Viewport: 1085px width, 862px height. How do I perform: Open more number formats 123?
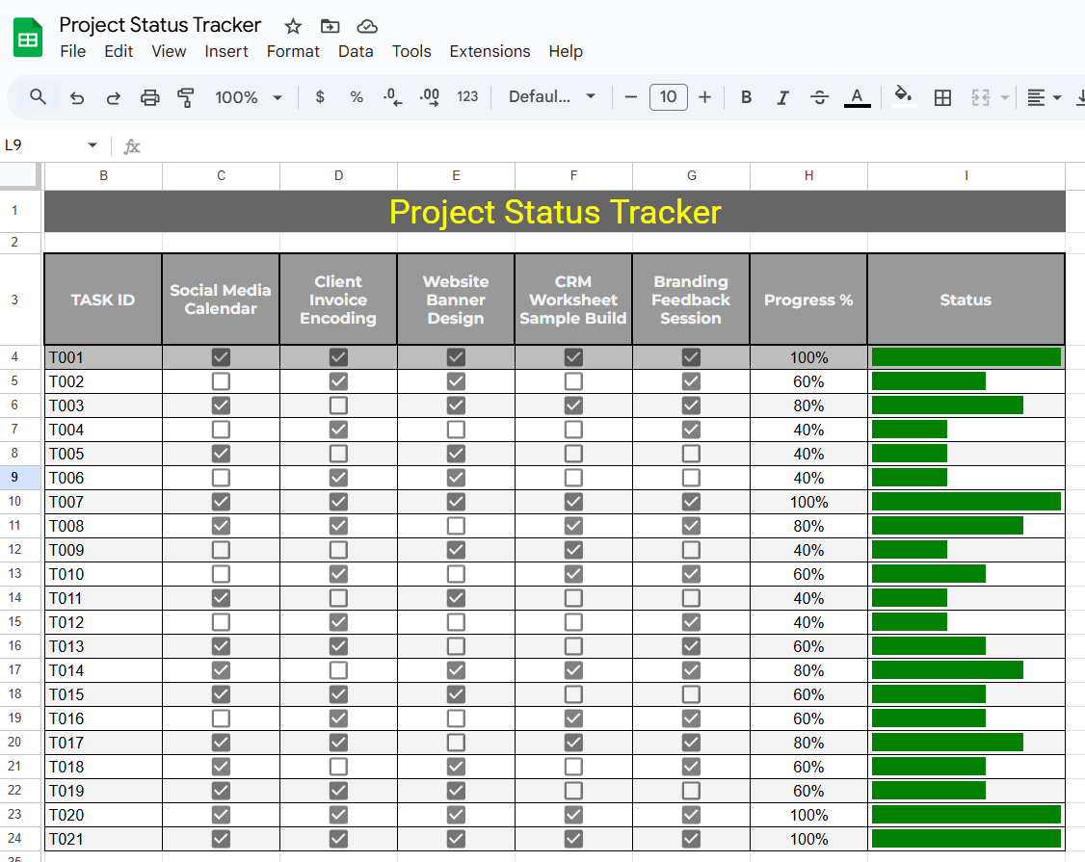point(467,97)
